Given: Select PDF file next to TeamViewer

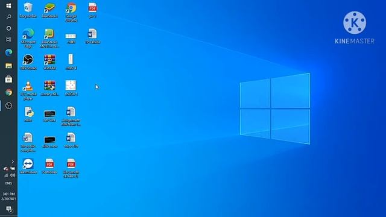Looking at the screenshot, I should (x=49, y=166).
